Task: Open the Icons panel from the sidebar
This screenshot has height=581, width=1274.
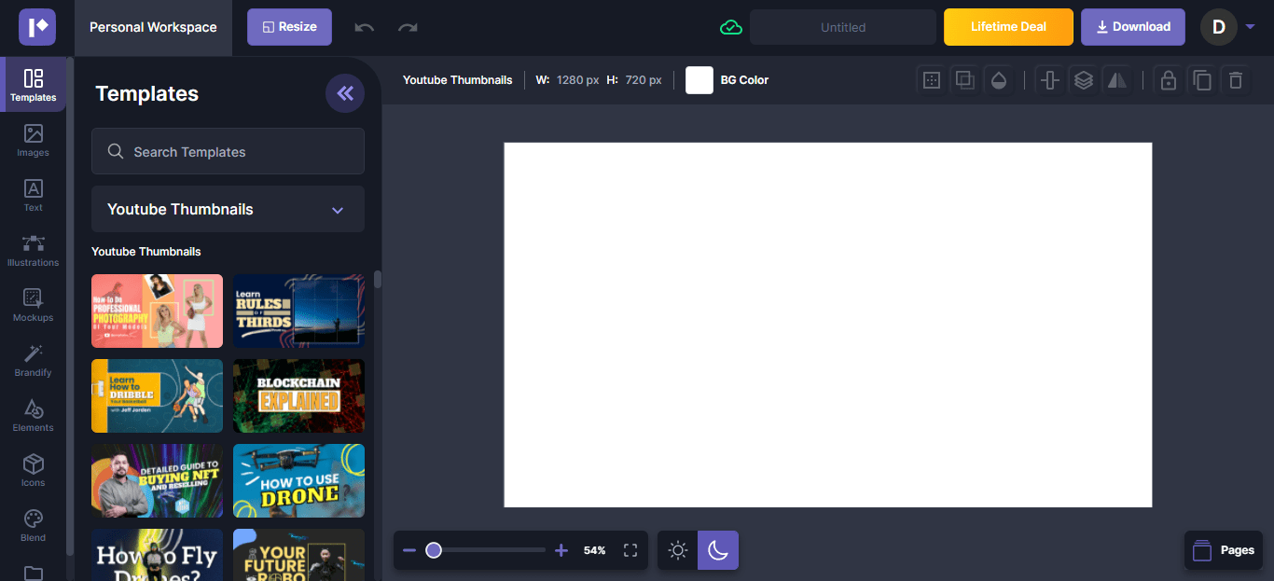Action: pyautogui.click(x=33, y=470)
